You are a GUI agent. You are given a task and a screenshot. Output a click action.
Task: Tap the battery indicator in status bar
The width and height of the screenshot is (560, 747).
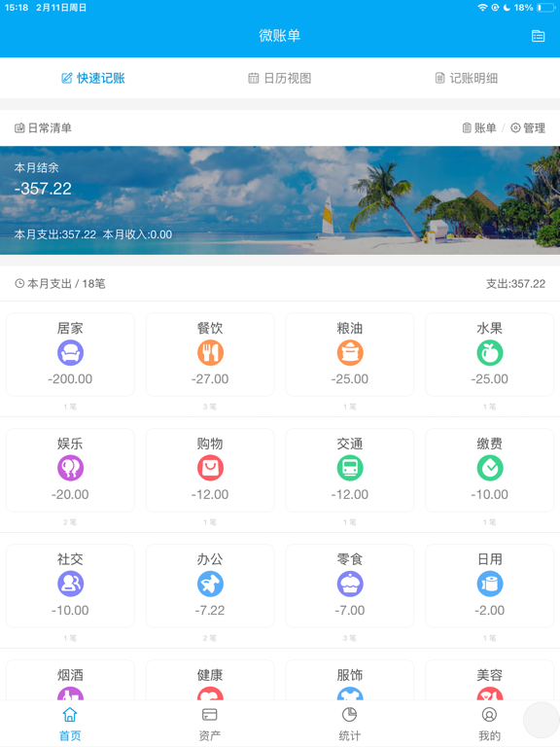(x=545, y=8)
